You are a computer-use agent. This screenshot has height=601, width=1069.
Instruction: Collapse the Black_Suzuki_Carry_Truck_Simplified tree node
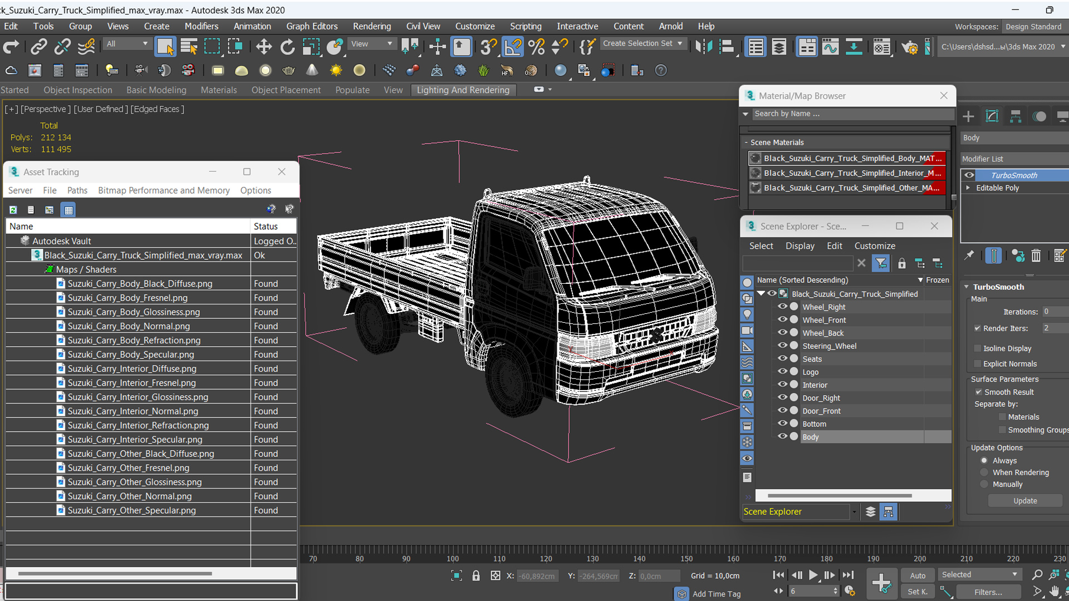(761, 294)
